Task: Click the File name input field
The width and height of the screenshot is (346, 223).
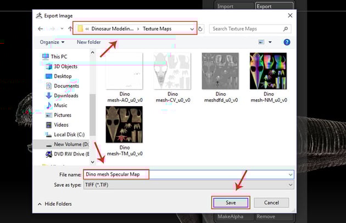Action: [189, 174]
